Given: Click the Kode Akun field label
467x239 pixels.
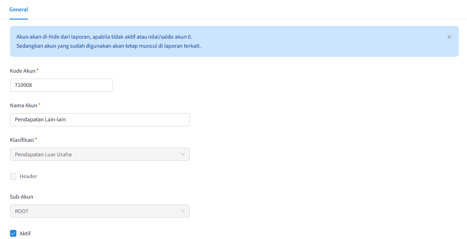Looking at the screenshot, I should tap(22, 71).
